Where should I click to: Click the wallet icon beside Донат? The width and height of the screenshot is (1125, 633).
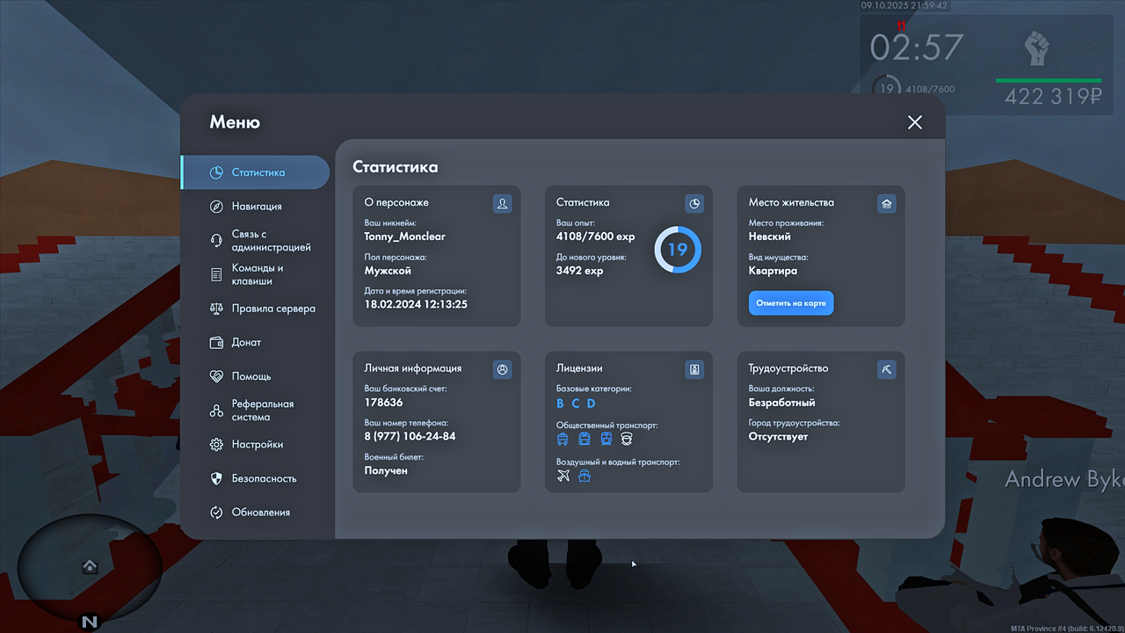click(x=216, y=343)
